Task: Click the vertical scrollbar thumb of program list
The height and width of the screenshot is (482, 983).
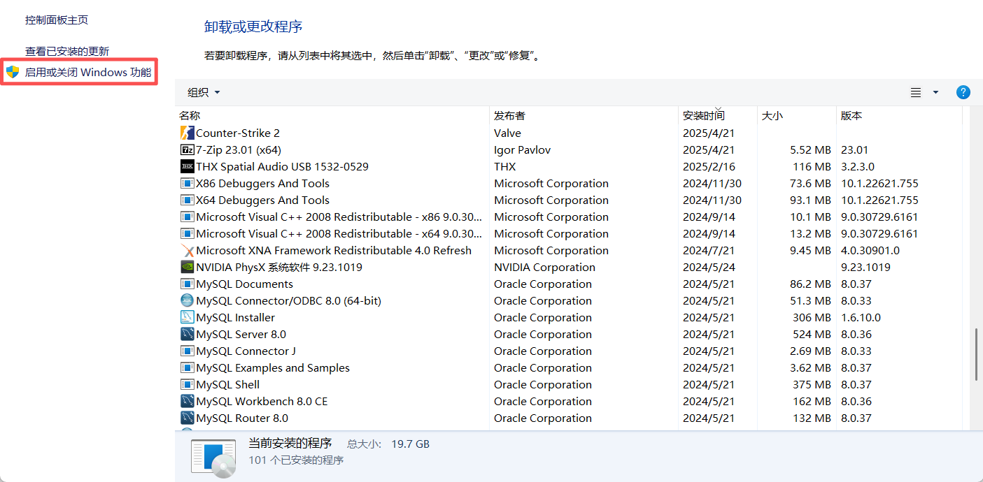Action: tap(976, 355)
